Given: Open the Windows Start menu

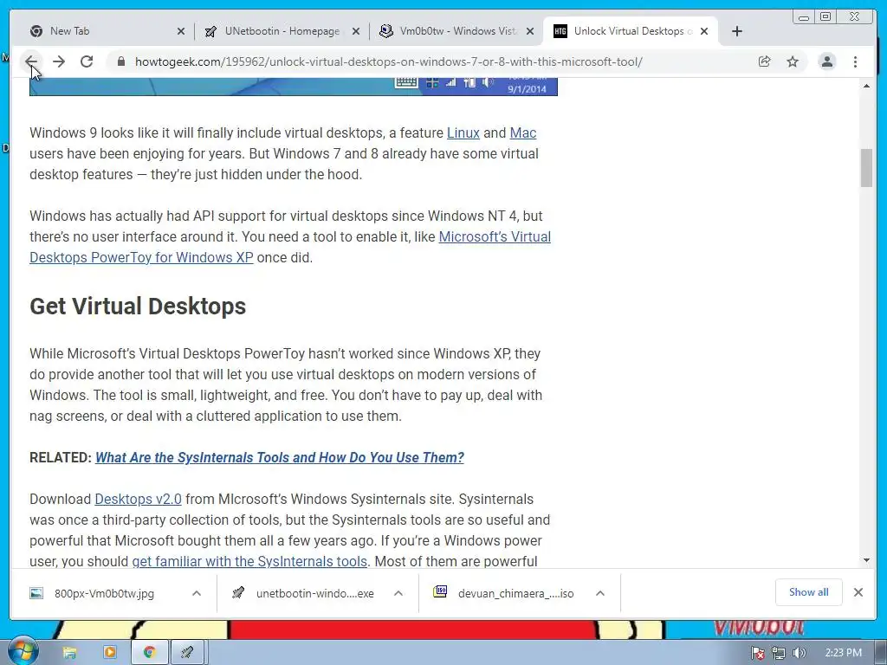Looking at the screenshot, I should pos(23,652).
